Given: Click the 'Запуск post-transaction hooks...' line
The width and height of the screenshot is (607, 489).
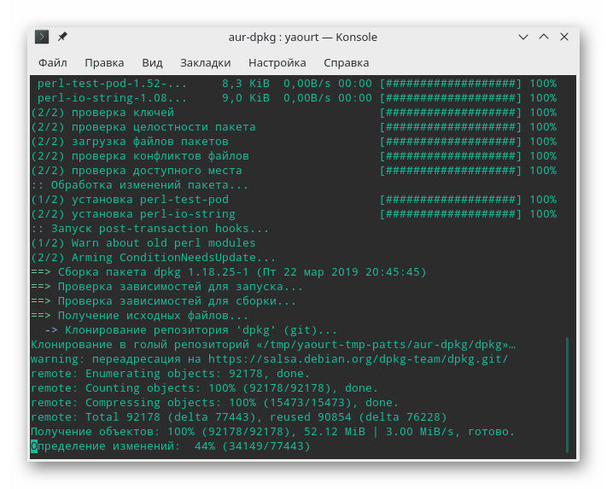Looking at the screenshot, I should pyautogui.click(x=149, y=229).
